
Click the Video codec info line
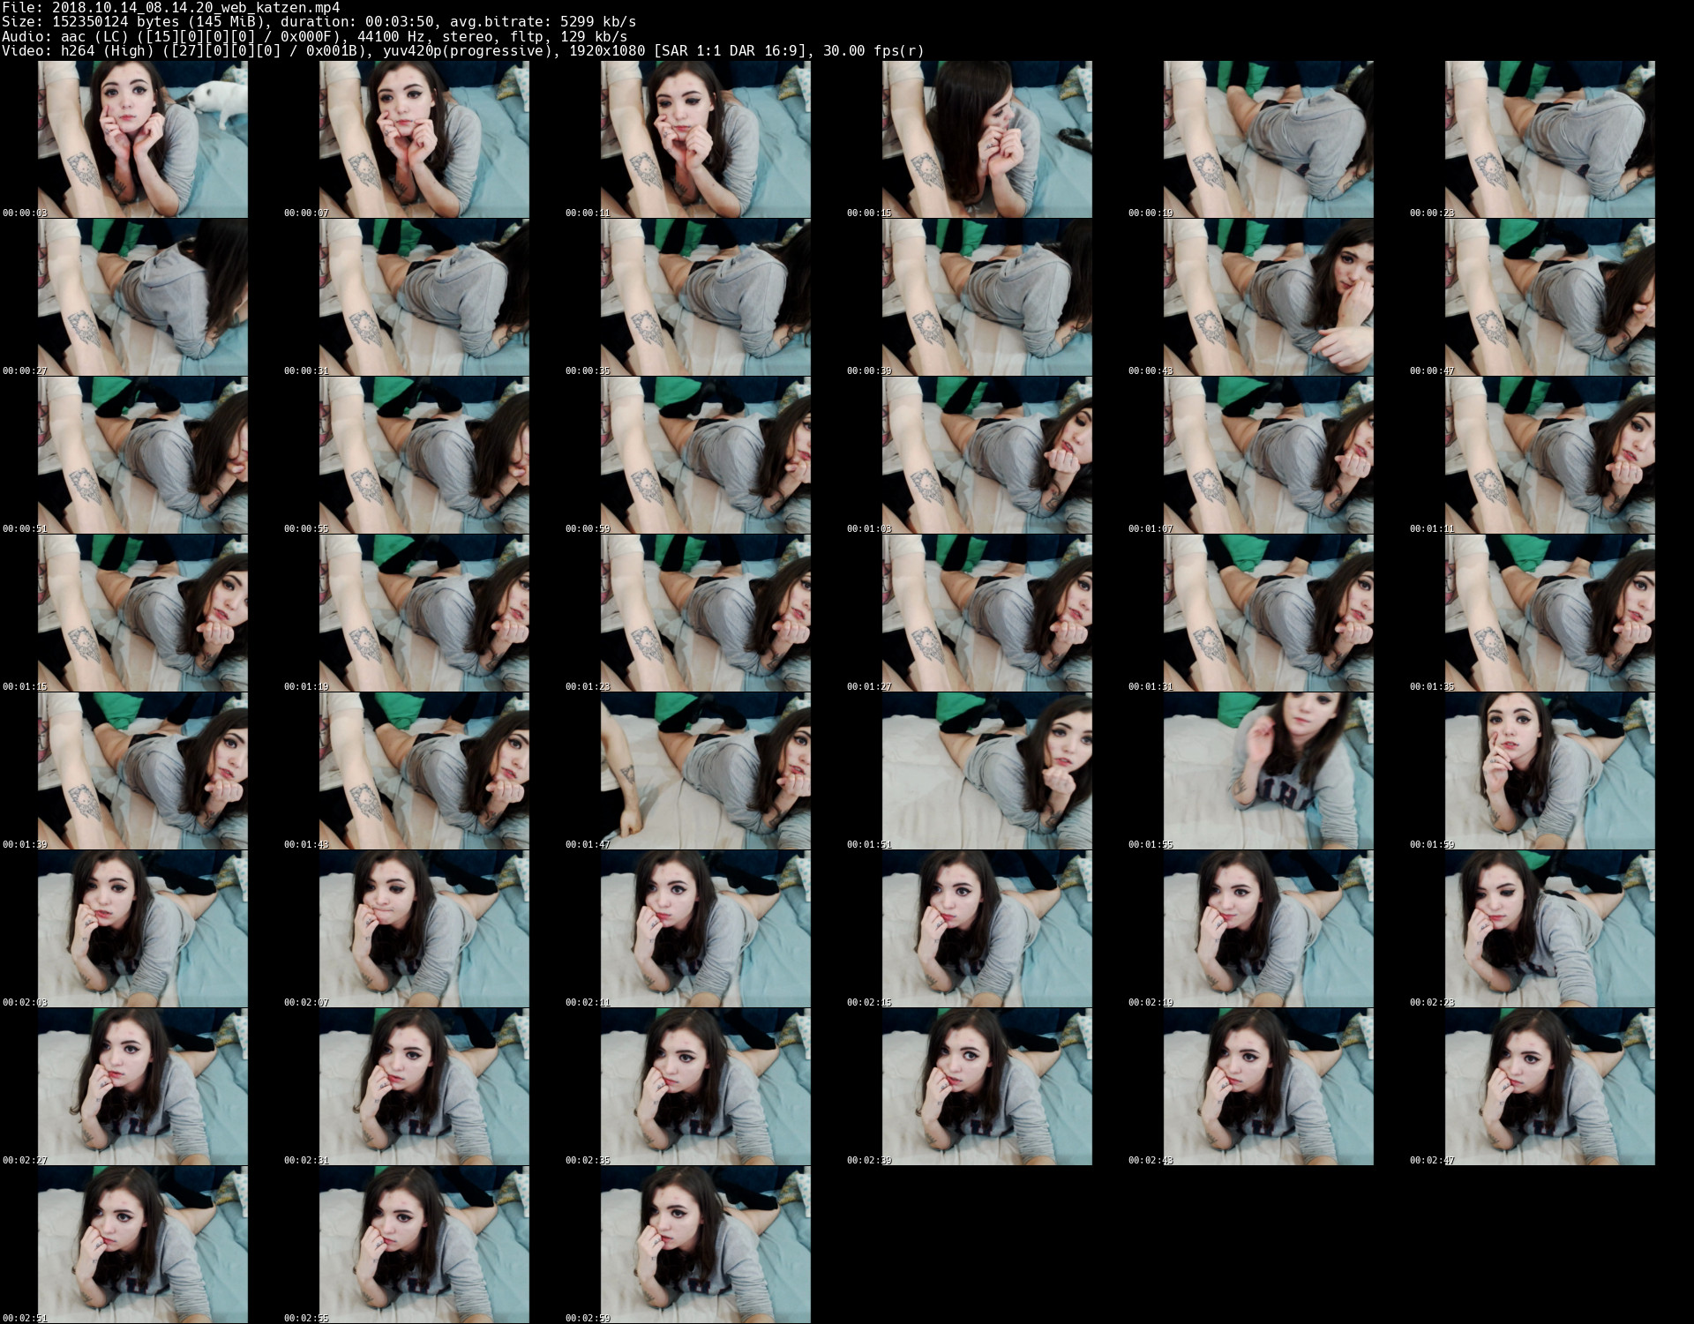(x=462, y=50)
